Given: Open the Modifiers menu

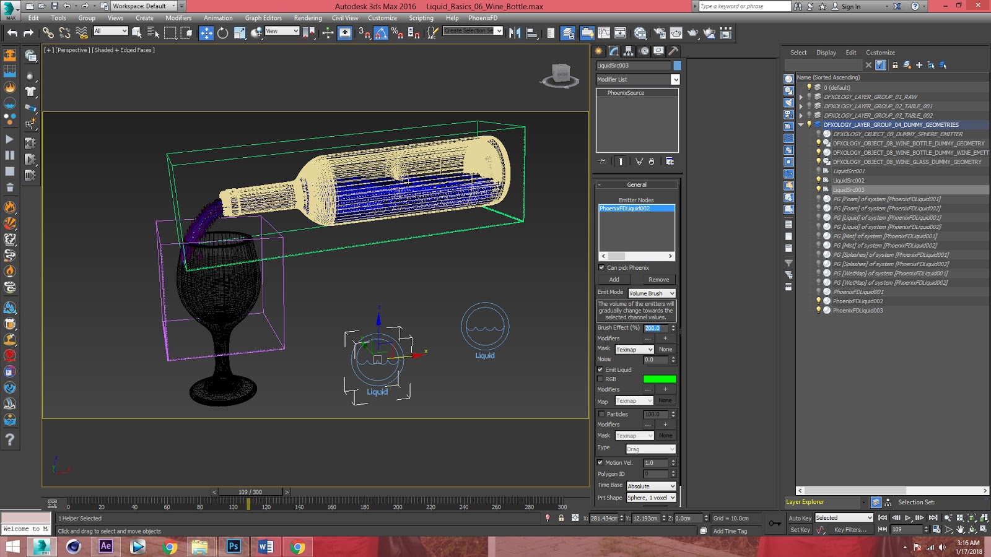Looking at the screenshot, I should click(178, 18).
